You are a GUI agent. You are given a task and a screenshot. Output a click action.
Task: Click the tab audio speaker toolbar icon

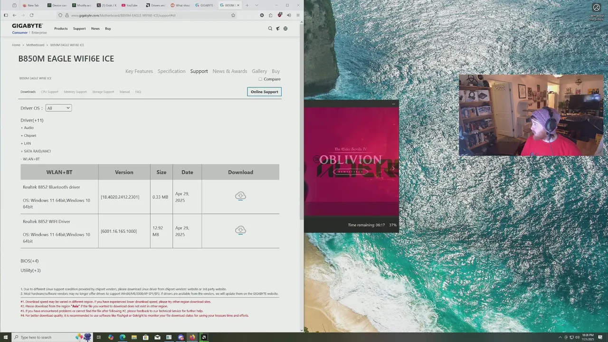pos(289,15)
